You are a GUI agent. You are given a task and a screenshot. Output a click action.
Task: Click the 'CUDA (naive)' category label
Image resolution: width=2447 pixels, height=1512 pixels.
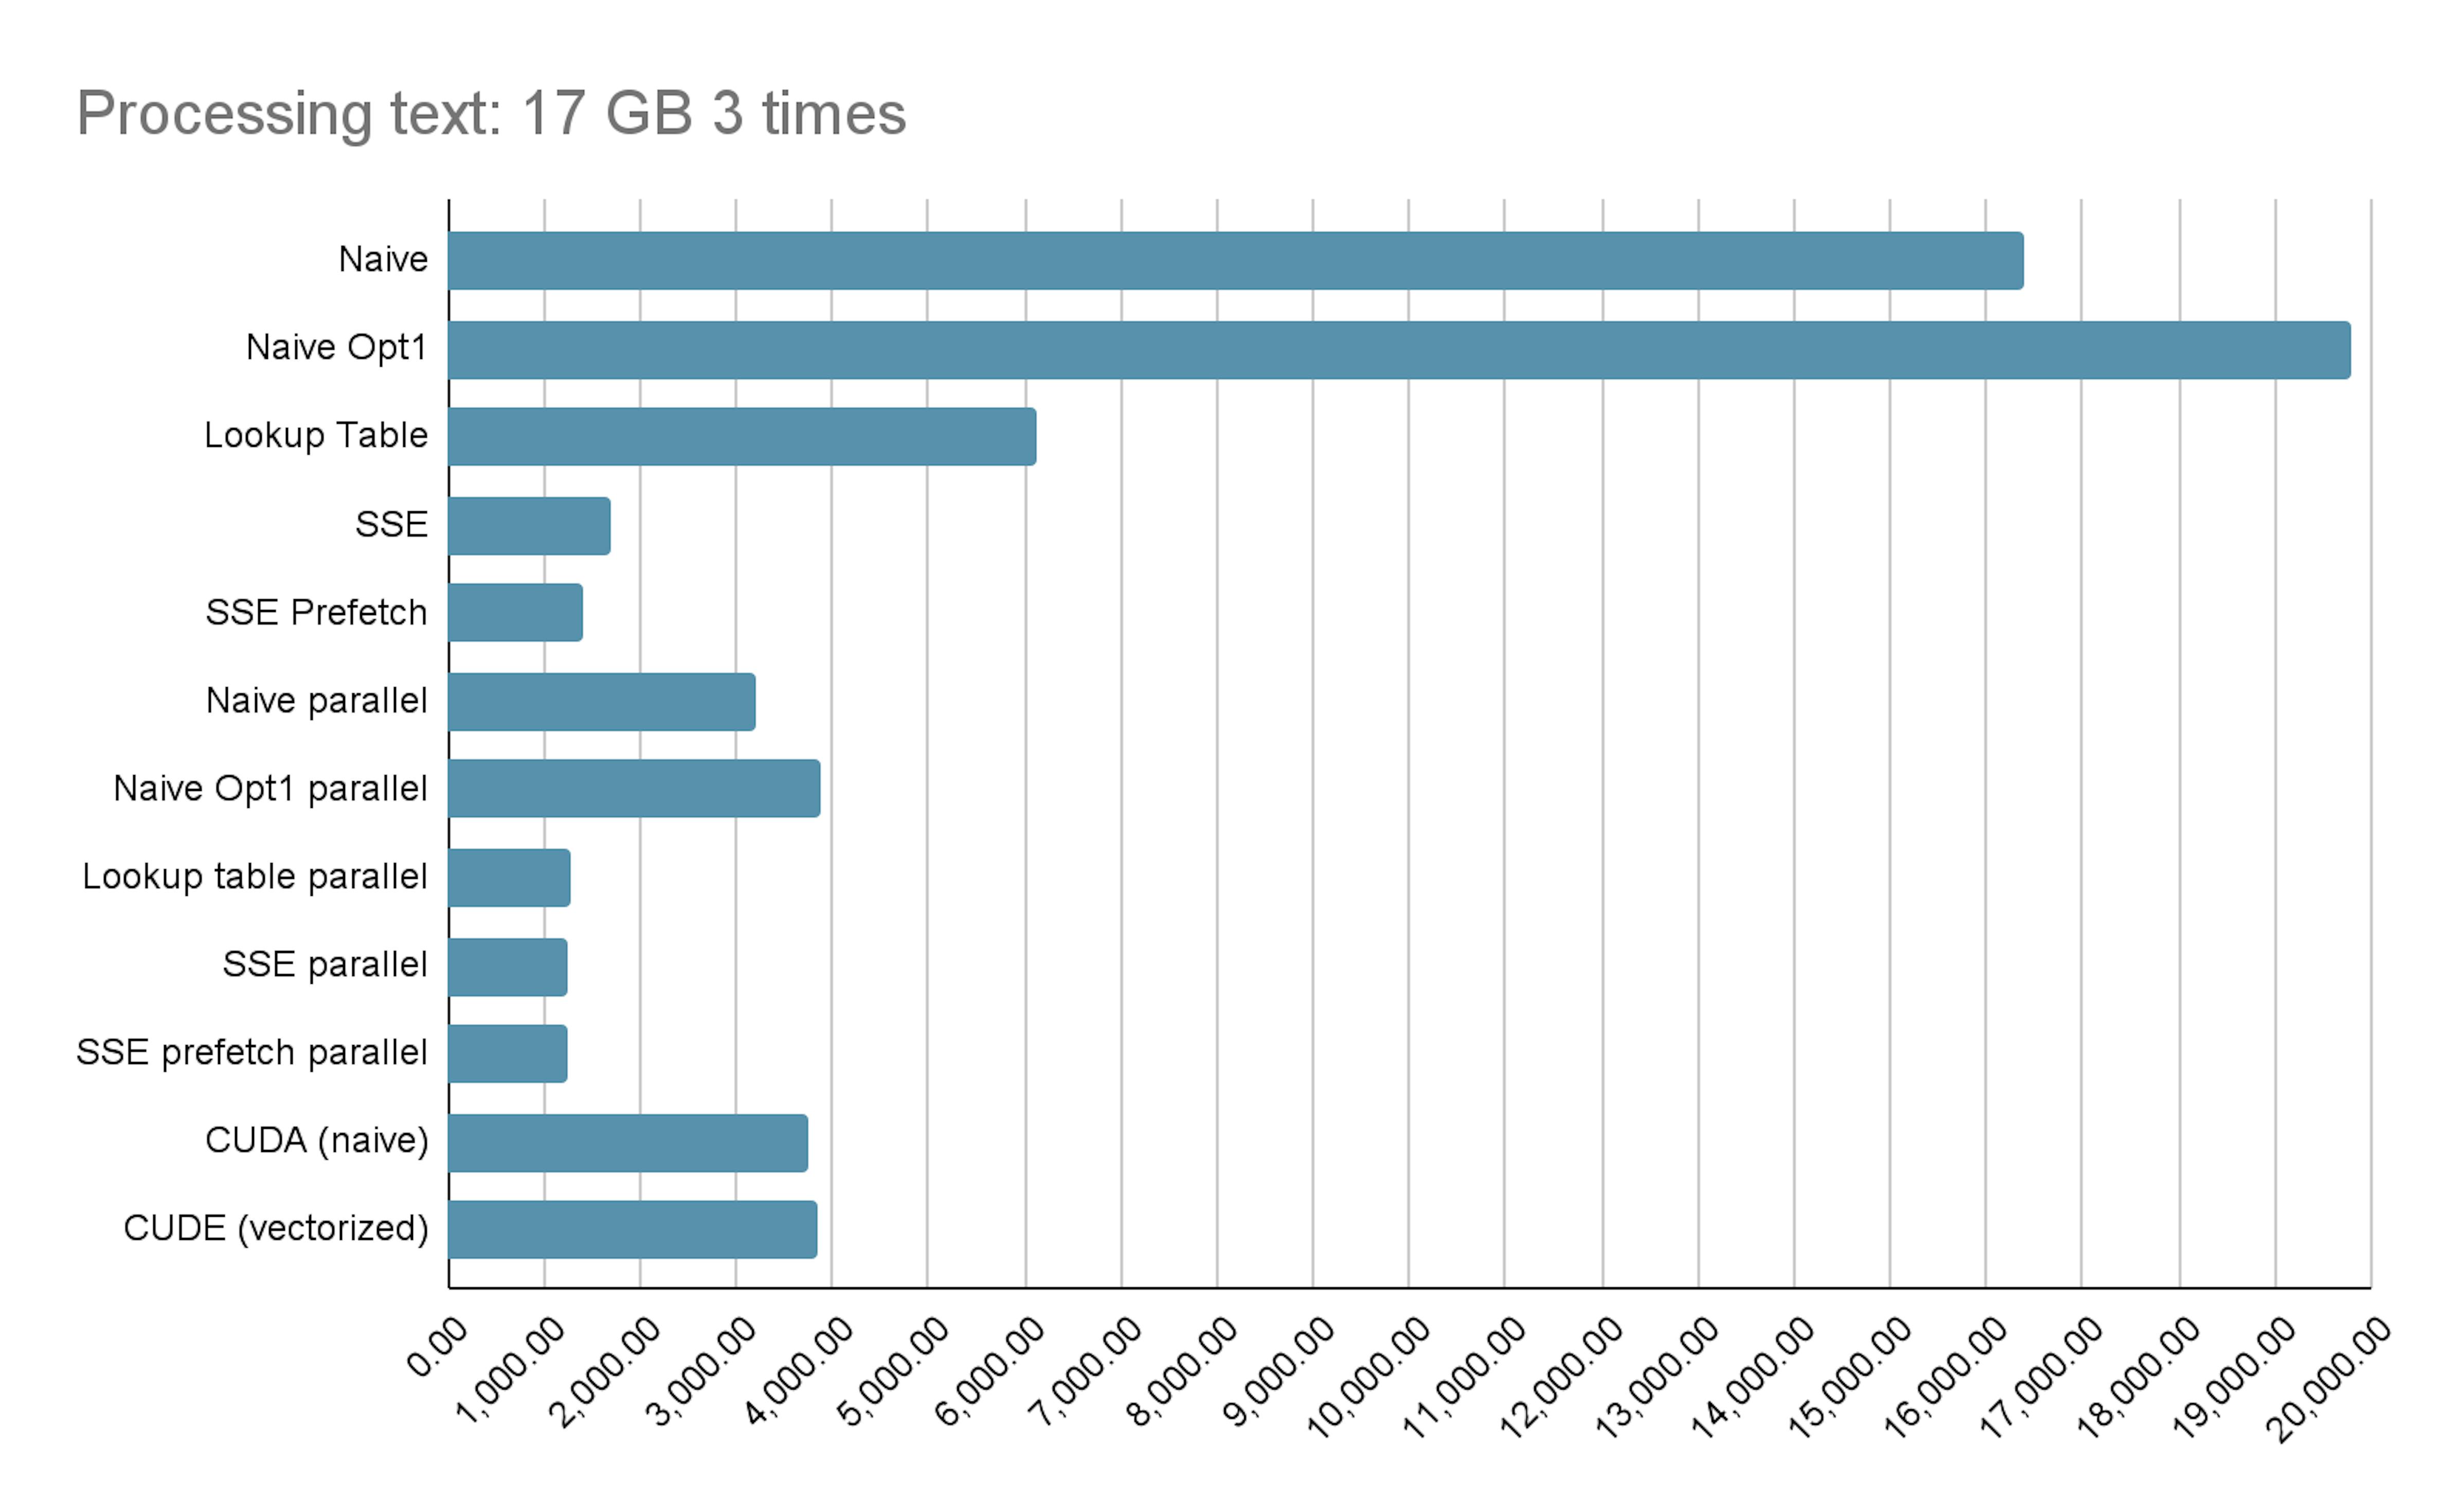tap(316, 1141)
